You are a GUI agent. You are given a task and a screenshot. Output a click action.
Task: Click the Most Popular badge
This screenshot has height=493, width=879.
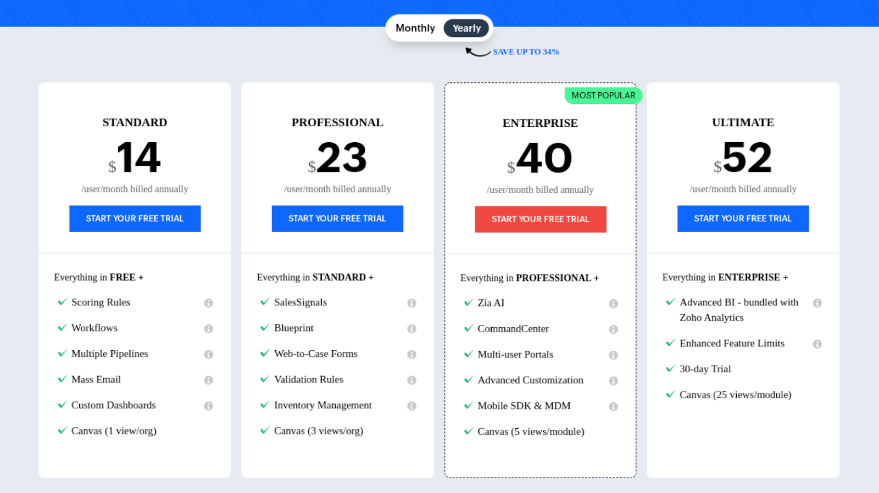pyautogui.click(x=603, y=96)
